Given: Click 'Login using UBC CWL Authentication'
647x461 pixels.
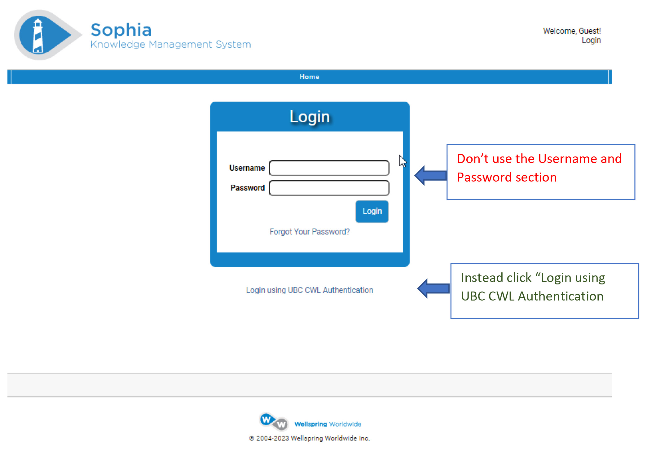Looking at the screenshot, I should click(x=310, y=290).
